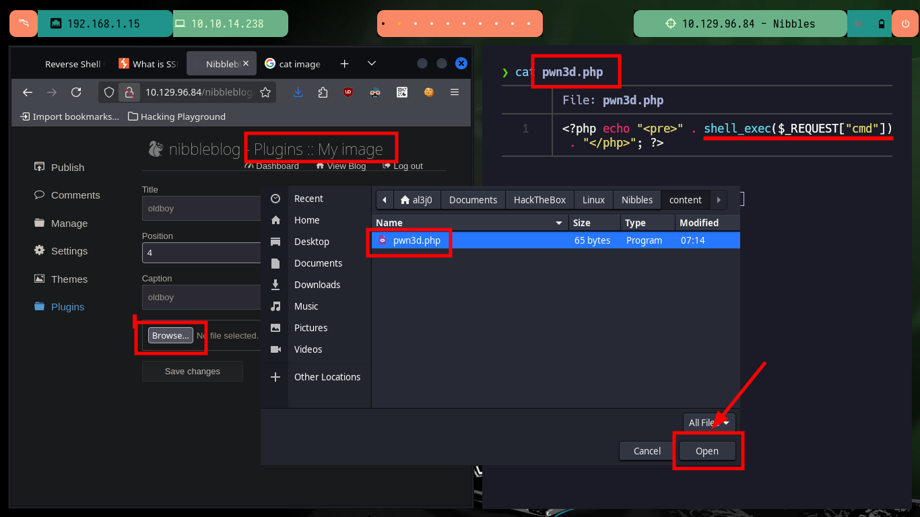Toggle the muted volume icon in top bar
Image resolution: width=920 pixels, height=517 pixels.
[859, 24]
